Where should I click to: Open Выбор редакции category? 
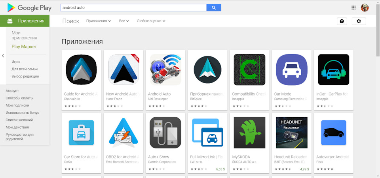click(x=25, y=76)
